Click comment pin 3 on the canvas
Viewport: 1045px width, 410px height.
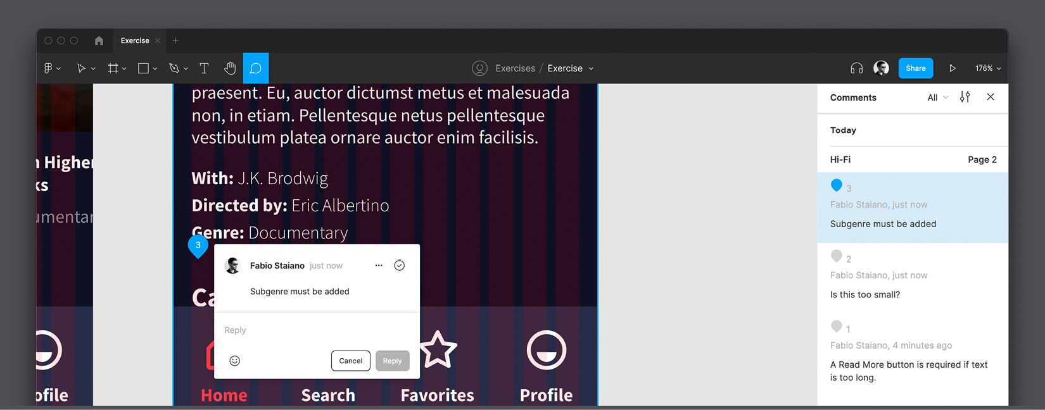point(198,246)
